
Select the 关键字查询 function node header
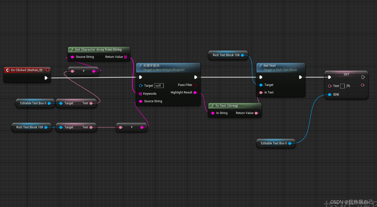[x=168, y=68]
